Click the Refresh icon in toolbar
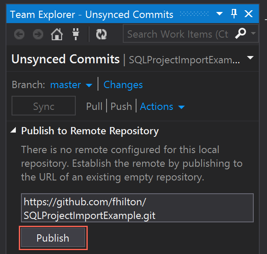Screen dimensions: 267x254 [x=101, y=34]
